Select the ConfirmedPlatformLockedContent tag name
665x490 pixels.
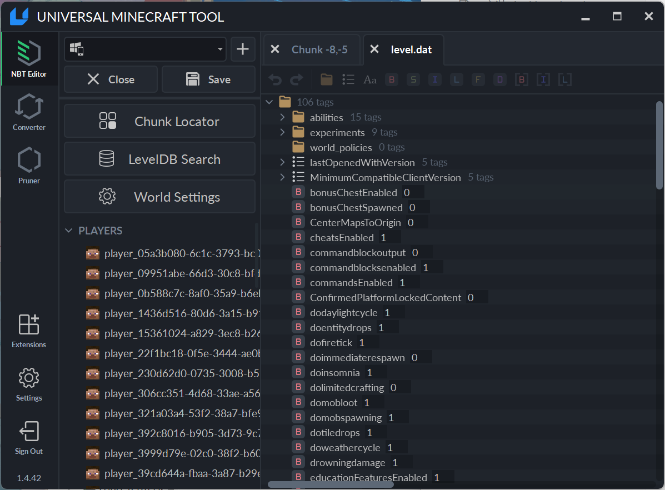(x=385, y=298)
